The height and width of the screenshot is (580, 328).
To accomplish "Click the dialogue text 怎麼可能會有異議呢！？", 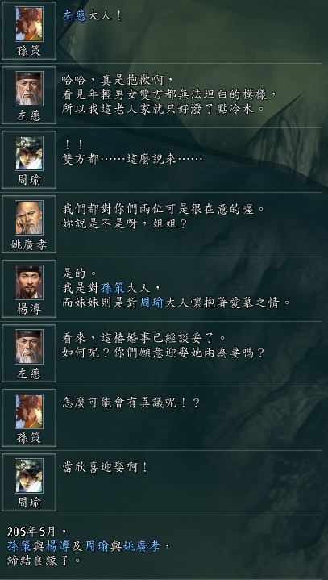I will [x=131, y=403].
